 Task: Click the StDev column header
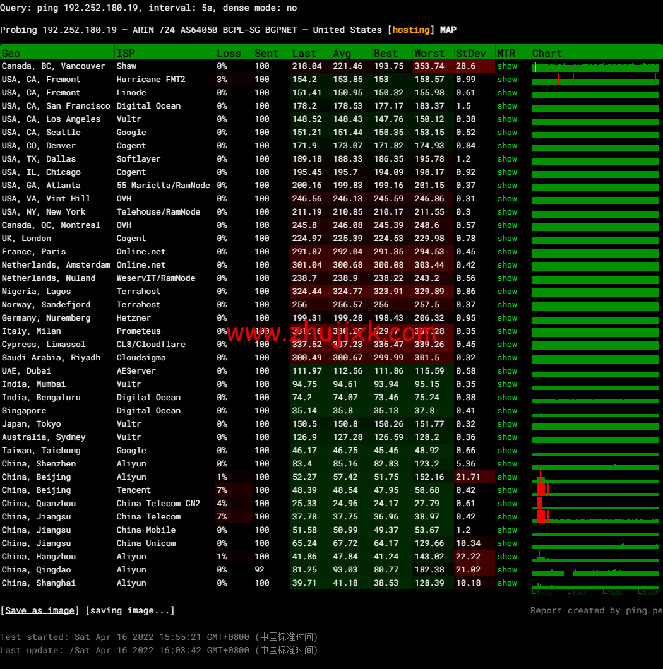[470, 53]
